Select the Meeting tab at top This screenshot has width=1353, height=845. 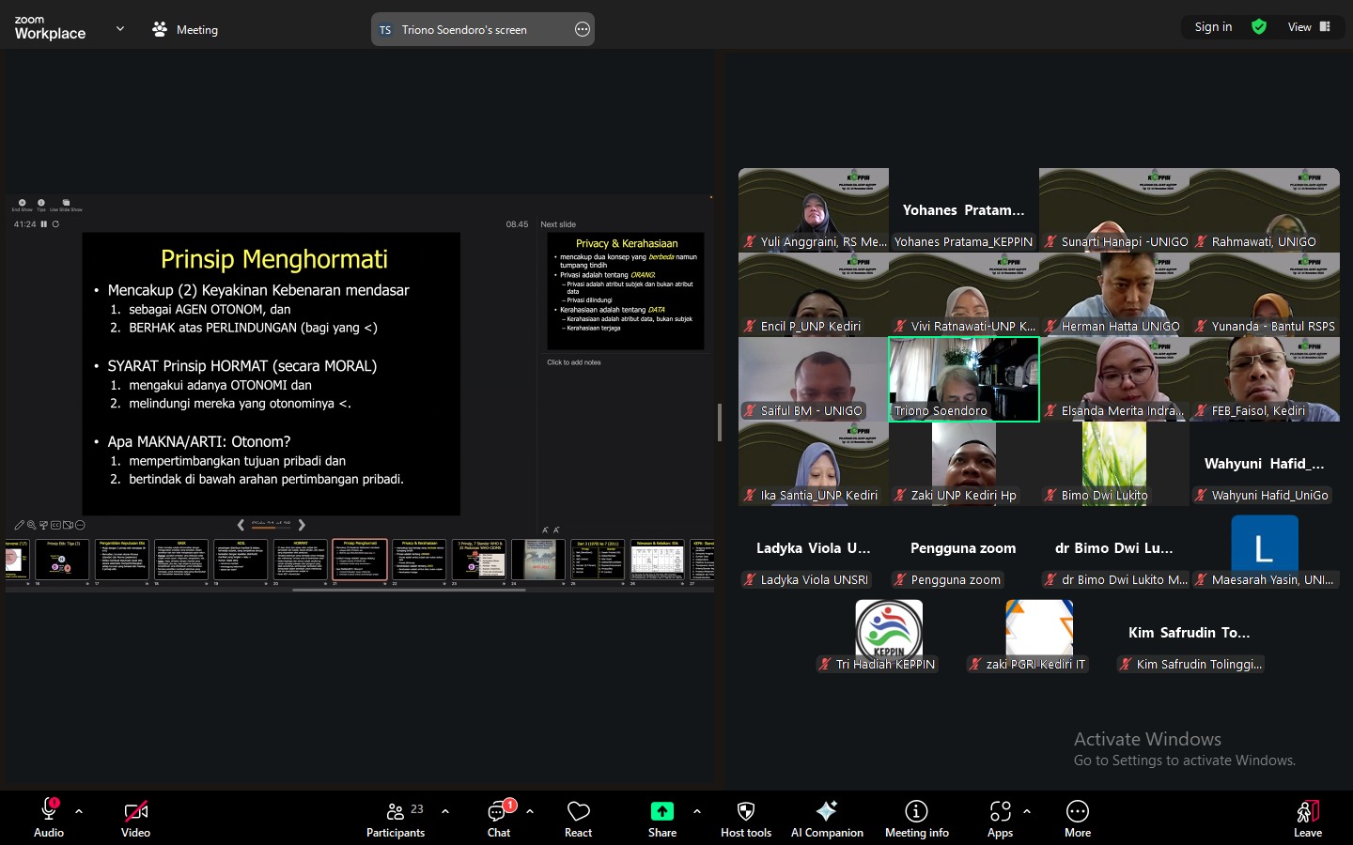tap(185, 29)
